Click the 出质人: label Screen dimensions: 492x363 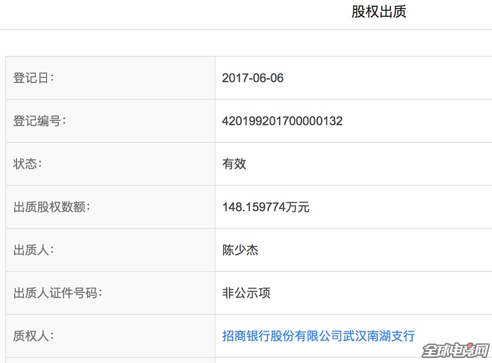tap(33, 250)
